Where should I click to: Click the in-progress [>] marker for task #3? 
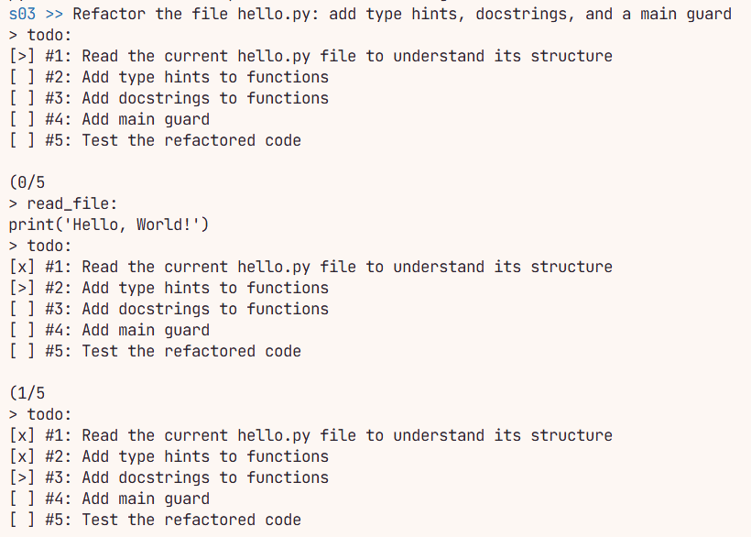coord(22,477)
